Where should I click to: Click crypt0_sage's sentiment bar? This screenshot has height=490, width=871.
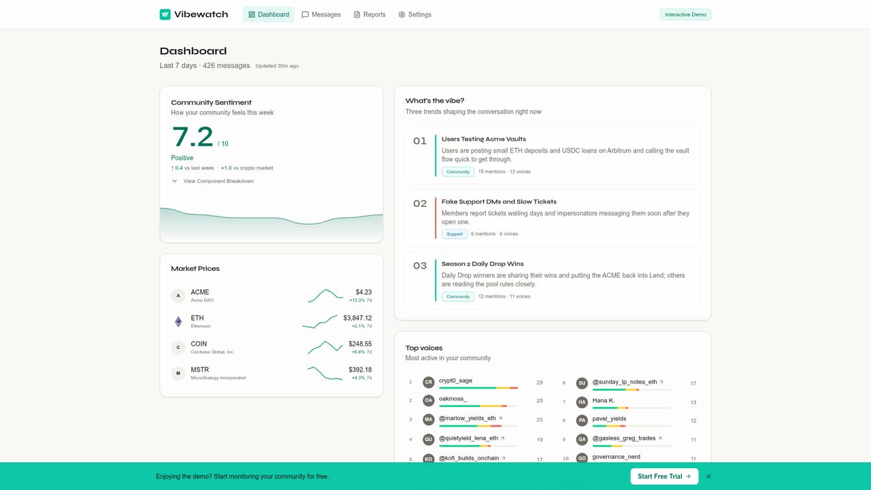tap(478, 388)
